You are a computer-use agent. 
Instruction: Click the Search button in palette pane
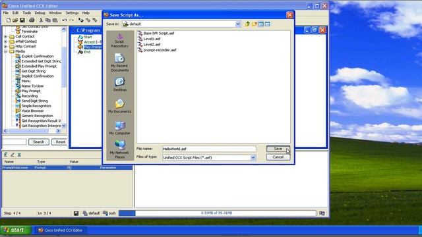39,142
